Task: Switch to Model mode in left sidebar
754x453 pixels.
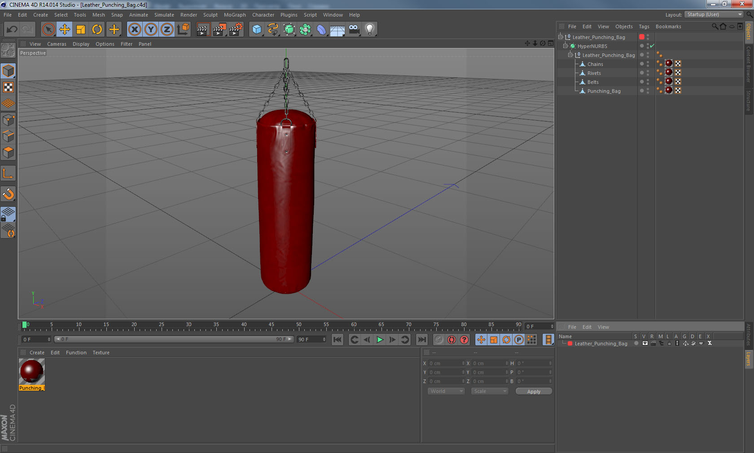Action: (x=8, y=71)
